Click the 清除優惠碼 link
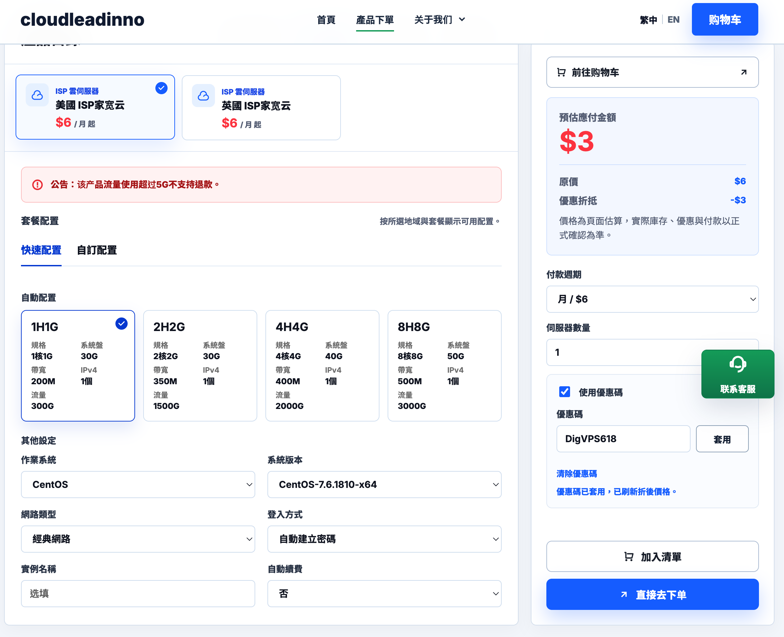Screen dimensions: 784x637 coord(576,474)
